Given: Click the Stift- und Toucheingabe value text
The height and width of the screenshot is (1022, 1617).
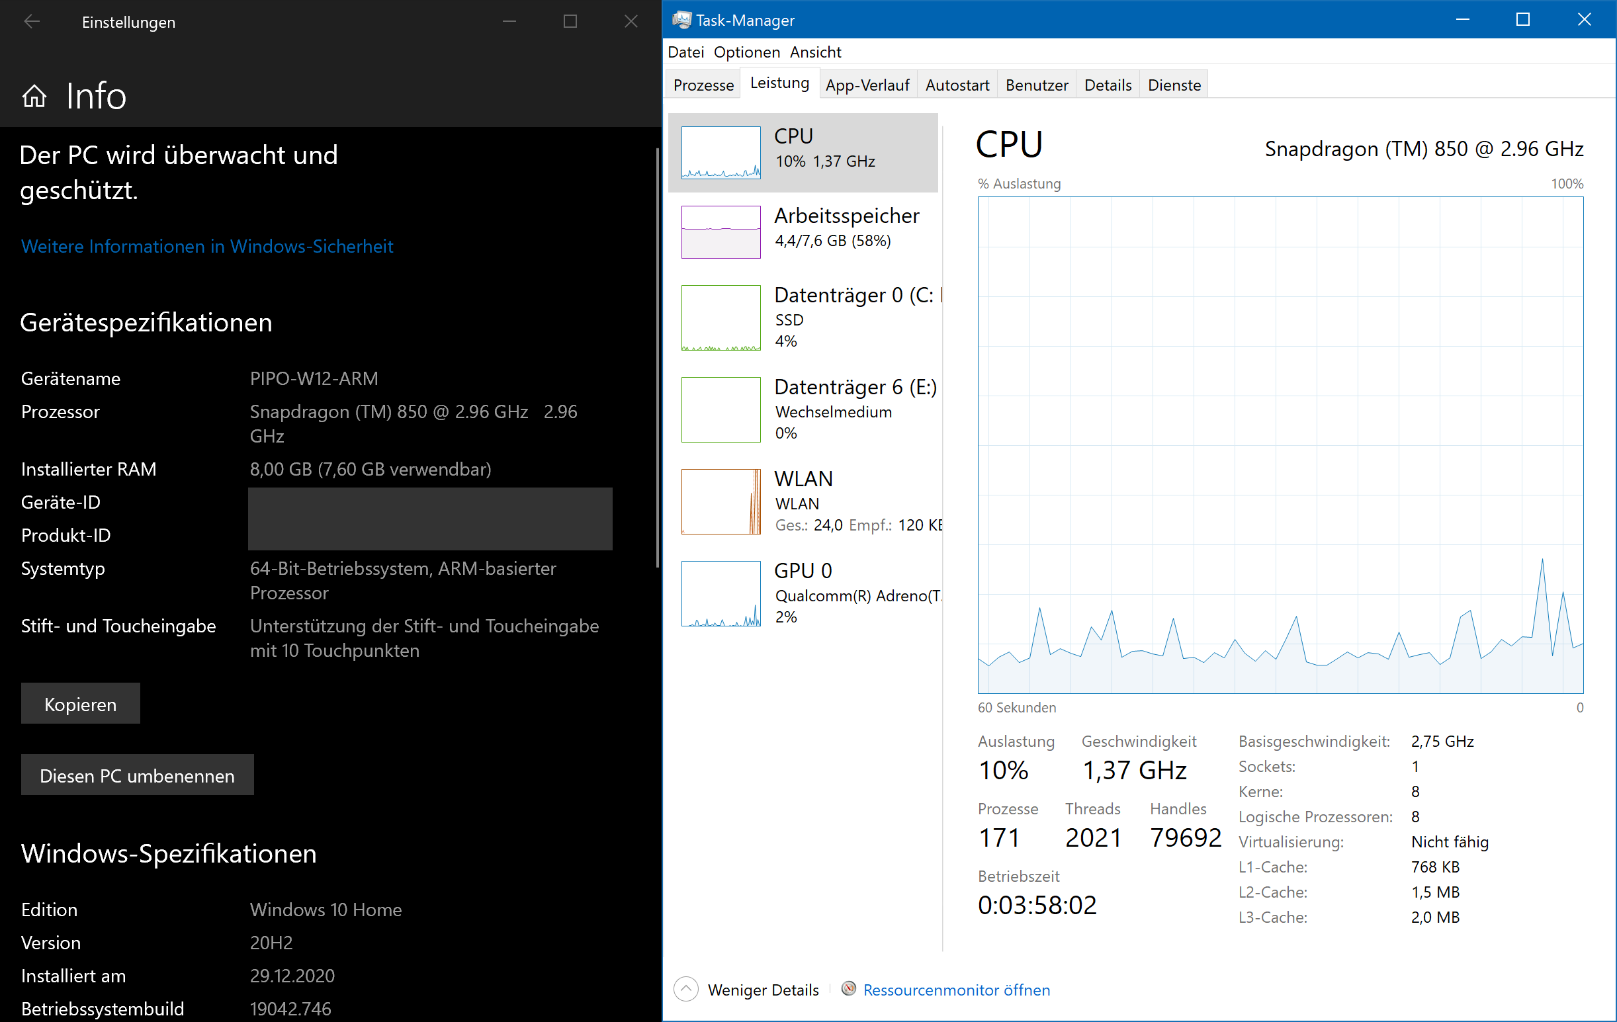Looking at the screenshot, I should pos(424,637).
